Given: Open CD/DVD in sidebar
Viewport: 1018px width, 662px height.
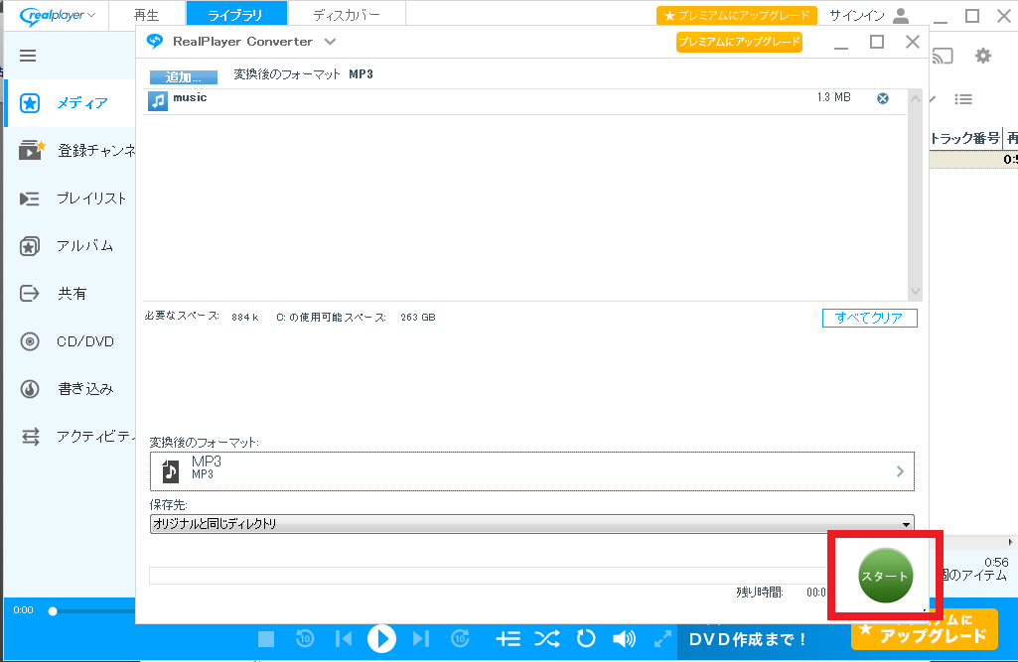Looking at the screenshot, I should click(67, 341).
